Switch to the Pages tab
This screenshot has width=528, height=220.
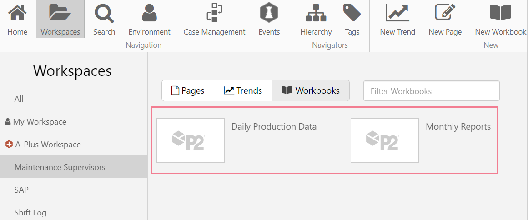[188, 90]
